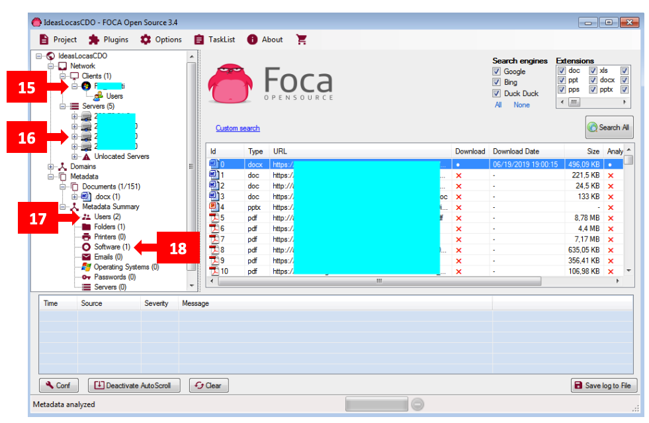Screen dimensions: 649x423
Task: Click the Domains node icon
Action: pos(62,167)
